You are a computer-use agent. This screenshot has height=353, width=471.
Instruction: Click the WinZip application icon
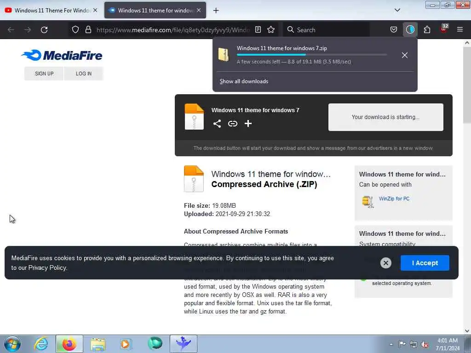(368, 202)
